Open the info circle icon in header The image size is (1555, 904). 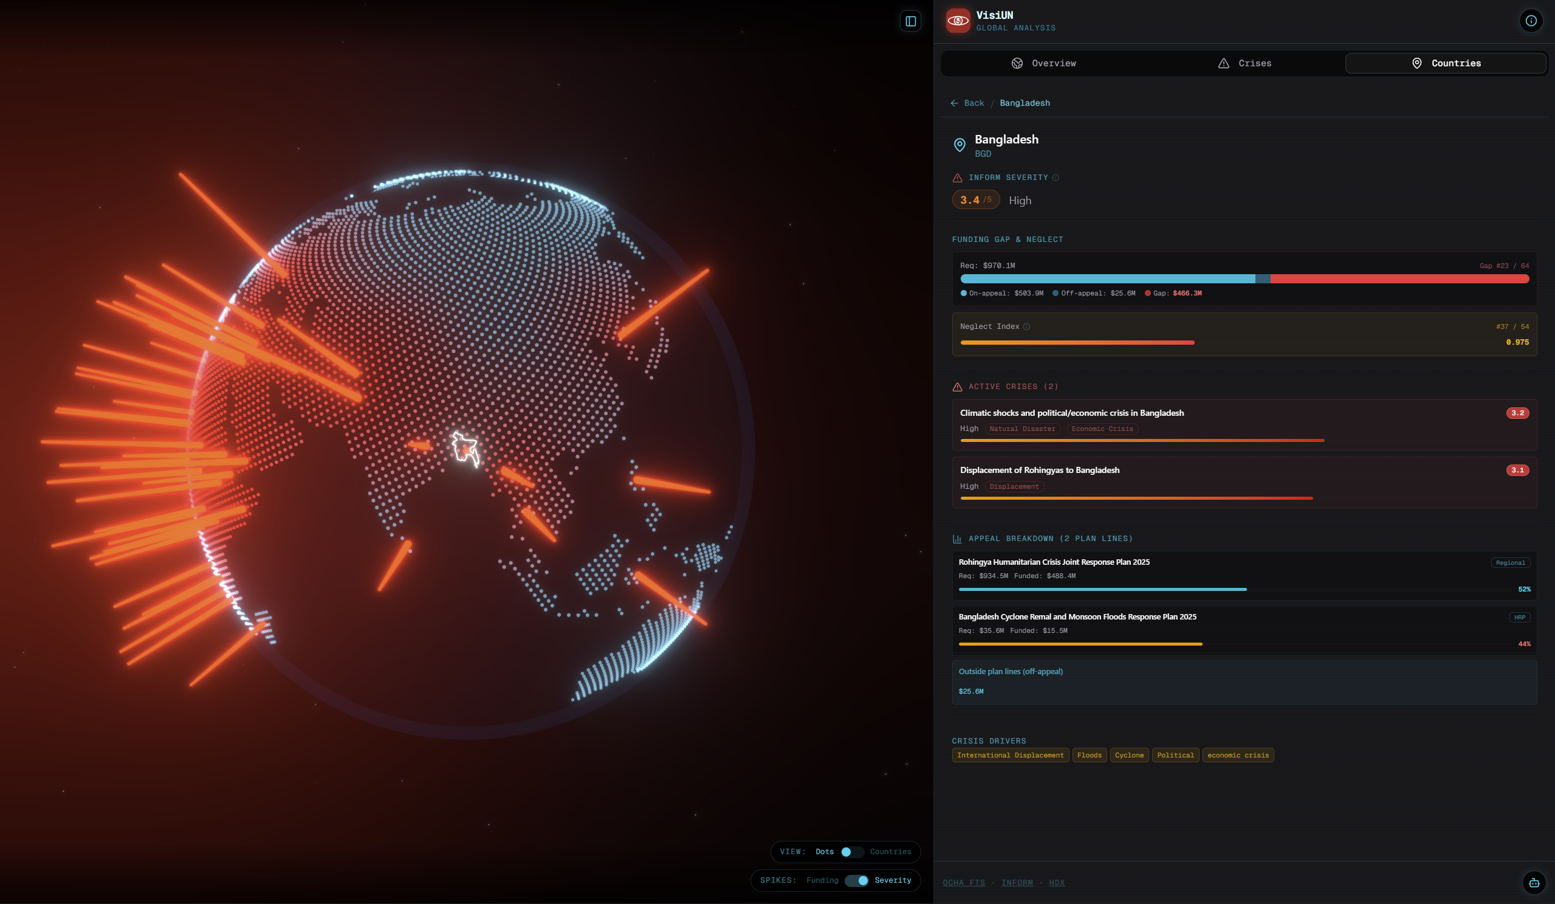pyautogui.click(x=1531, y=21)
